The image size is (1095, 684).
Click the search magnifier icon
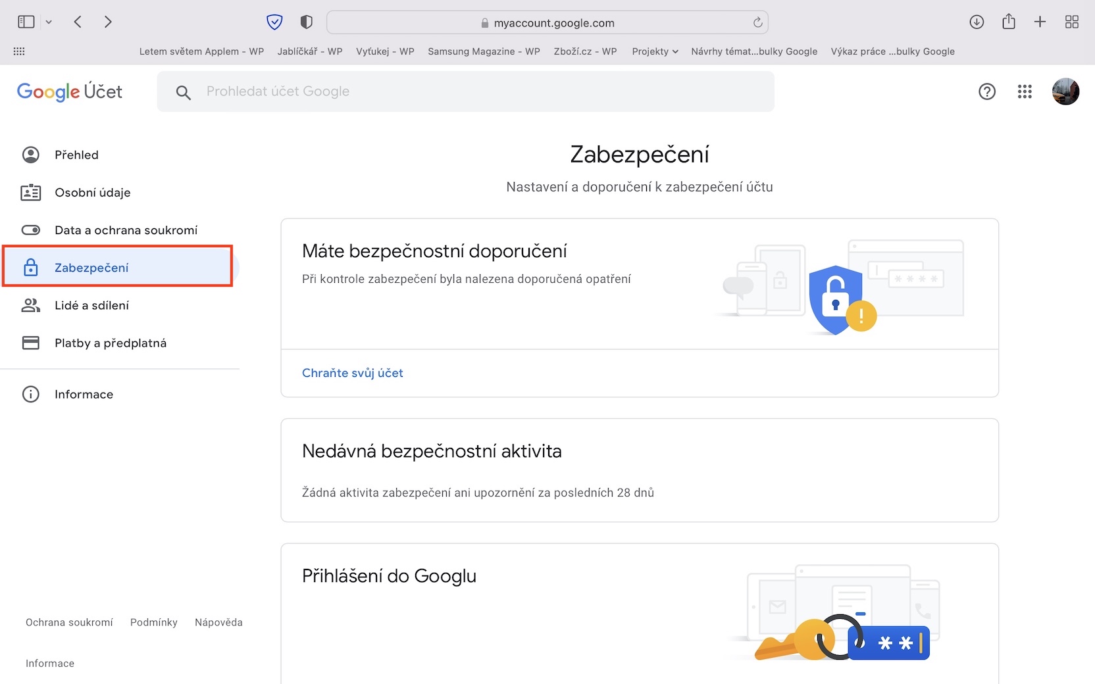[184, 93]
